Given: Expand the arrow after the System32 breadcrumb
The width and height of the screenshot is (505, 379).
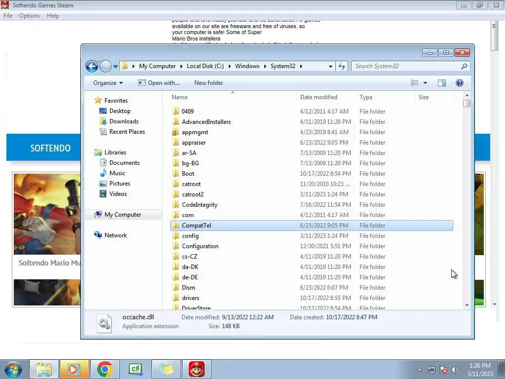Looking at the screenshot, I should (301, 66).
